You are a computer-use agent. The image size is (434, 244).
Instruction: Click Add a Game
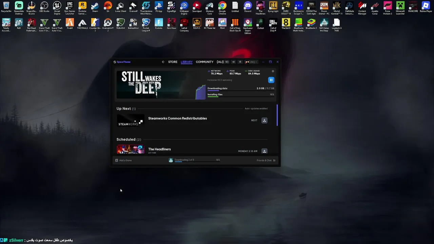tap(123, 160)
